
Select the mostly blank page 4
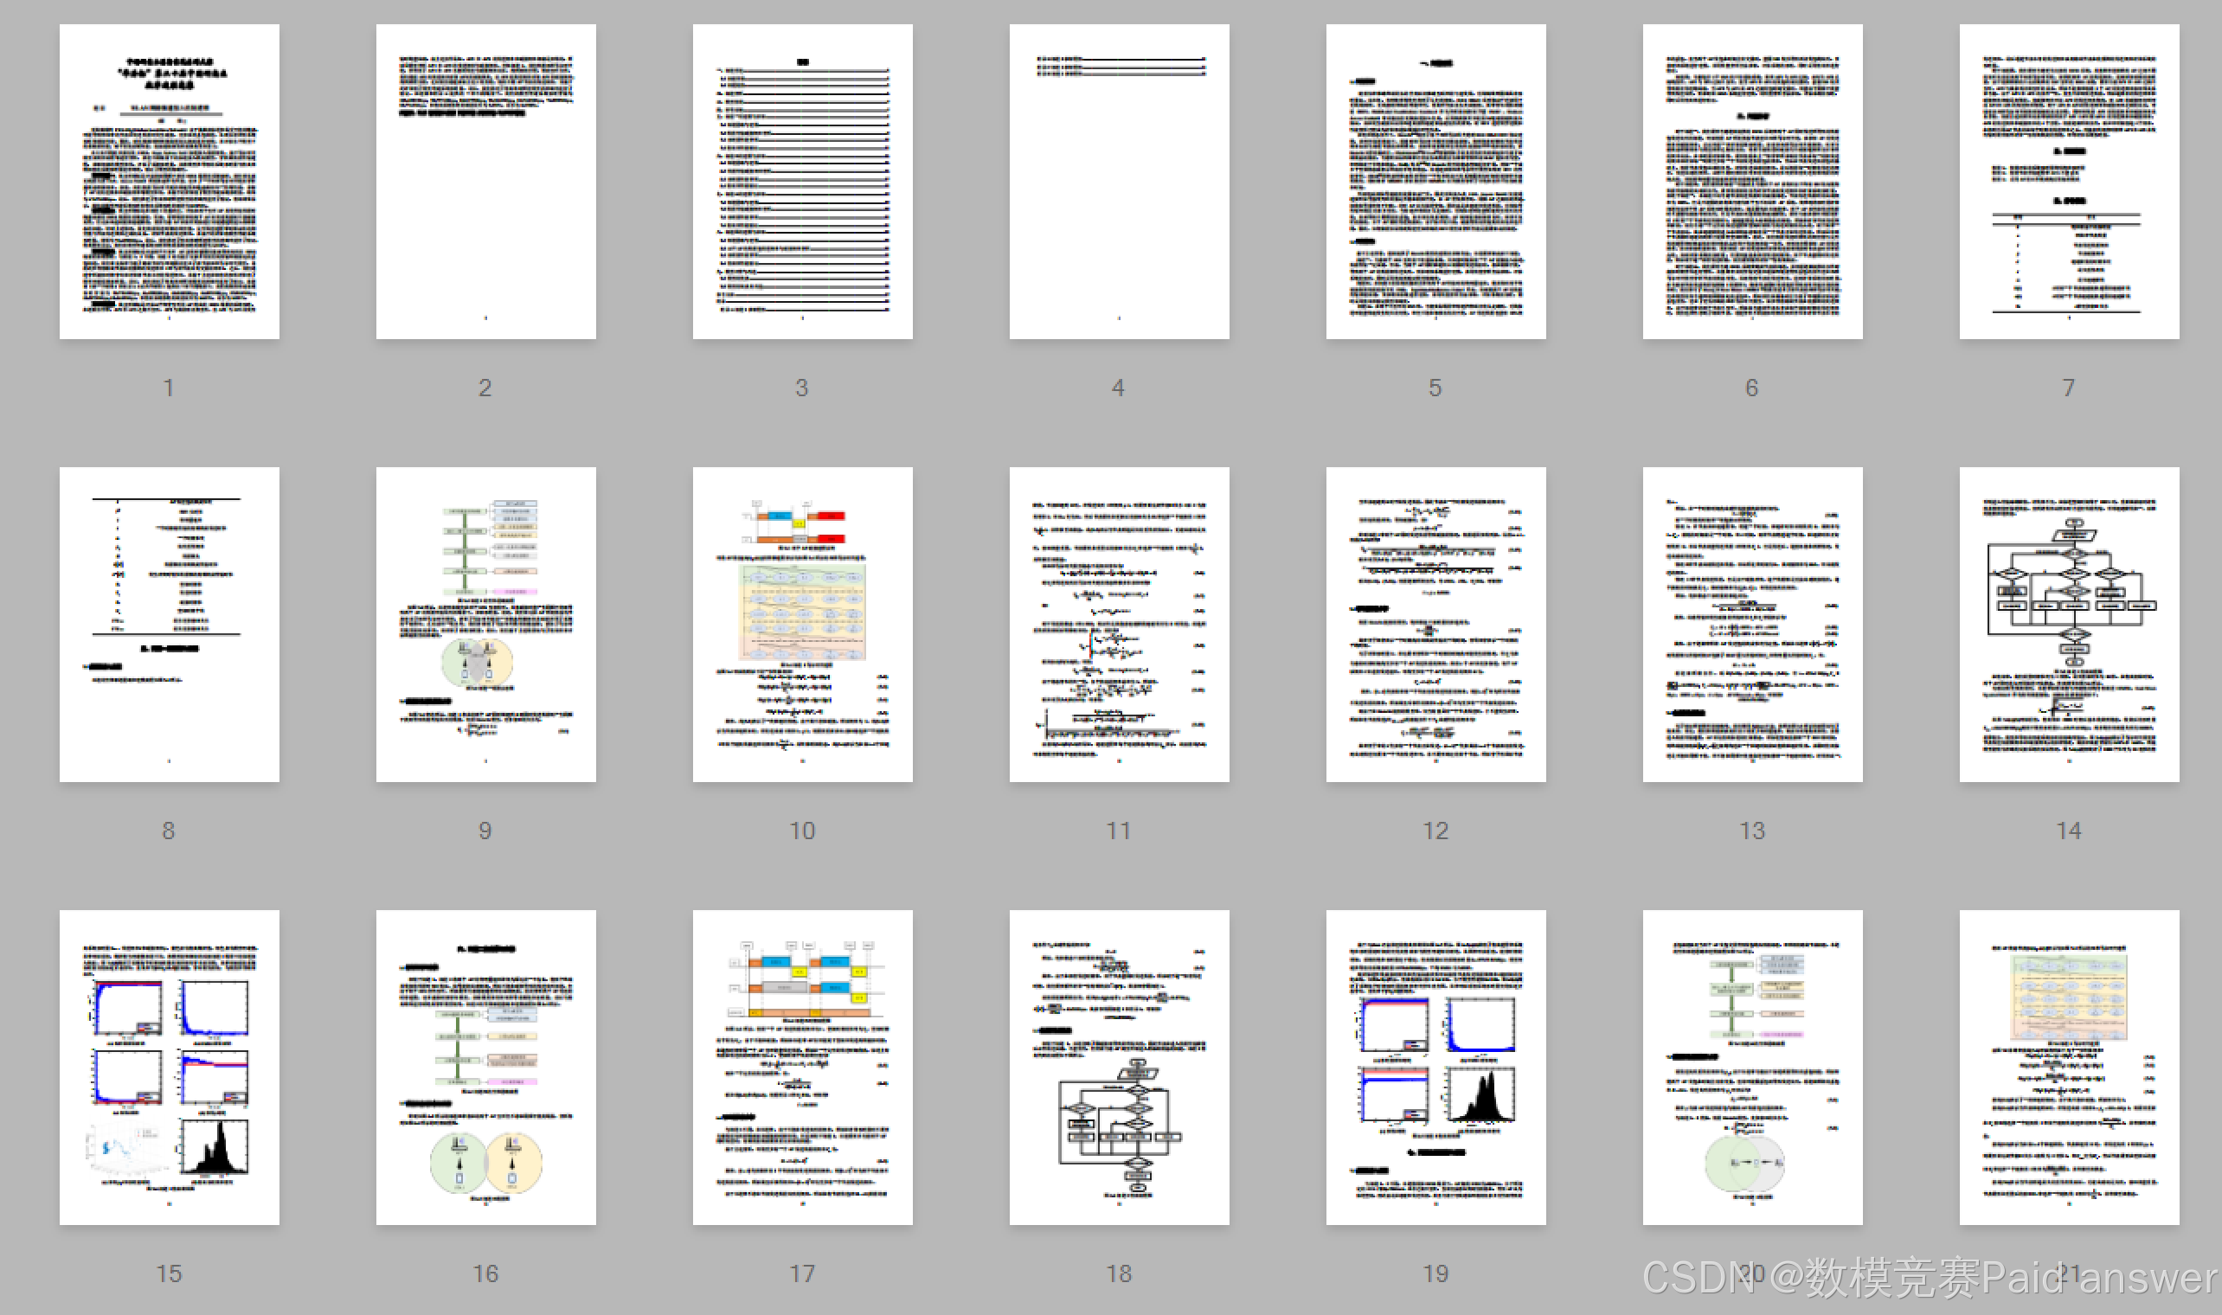(1119, 181)
